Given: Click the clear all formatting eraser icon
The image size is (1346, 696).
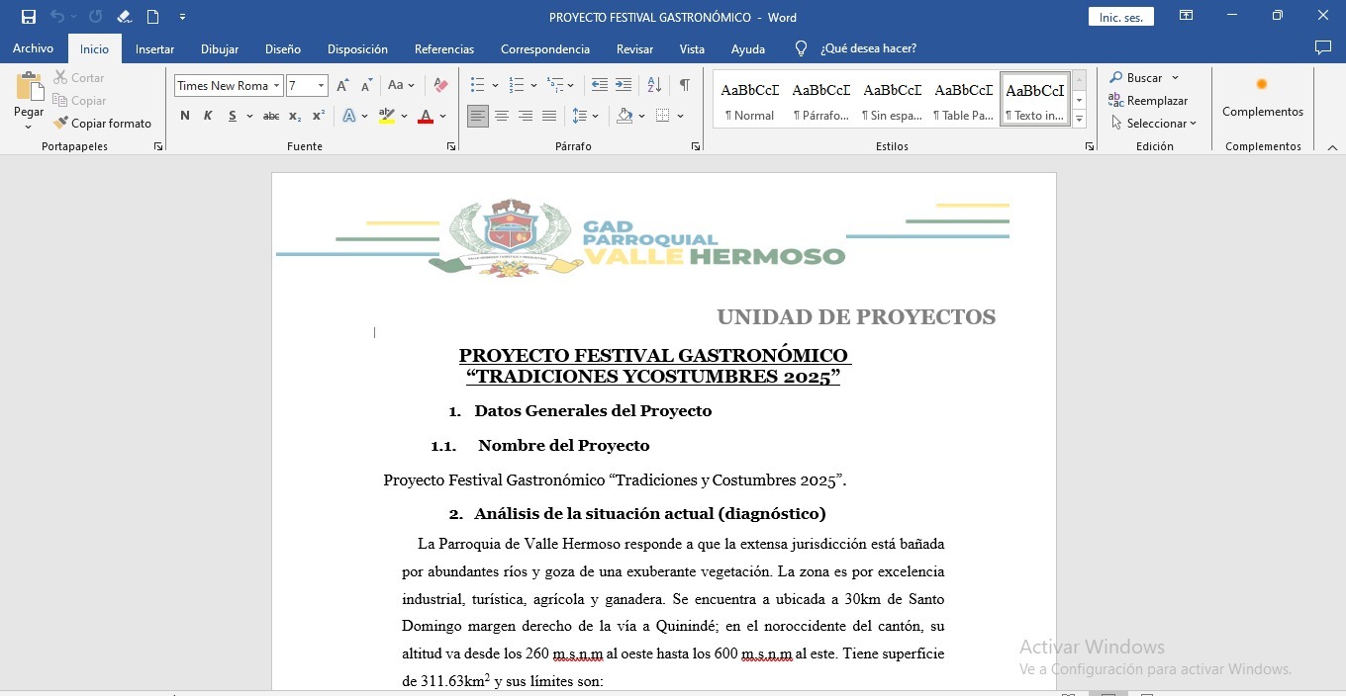Looking at the screenshot, I should (x=441, y=86).
